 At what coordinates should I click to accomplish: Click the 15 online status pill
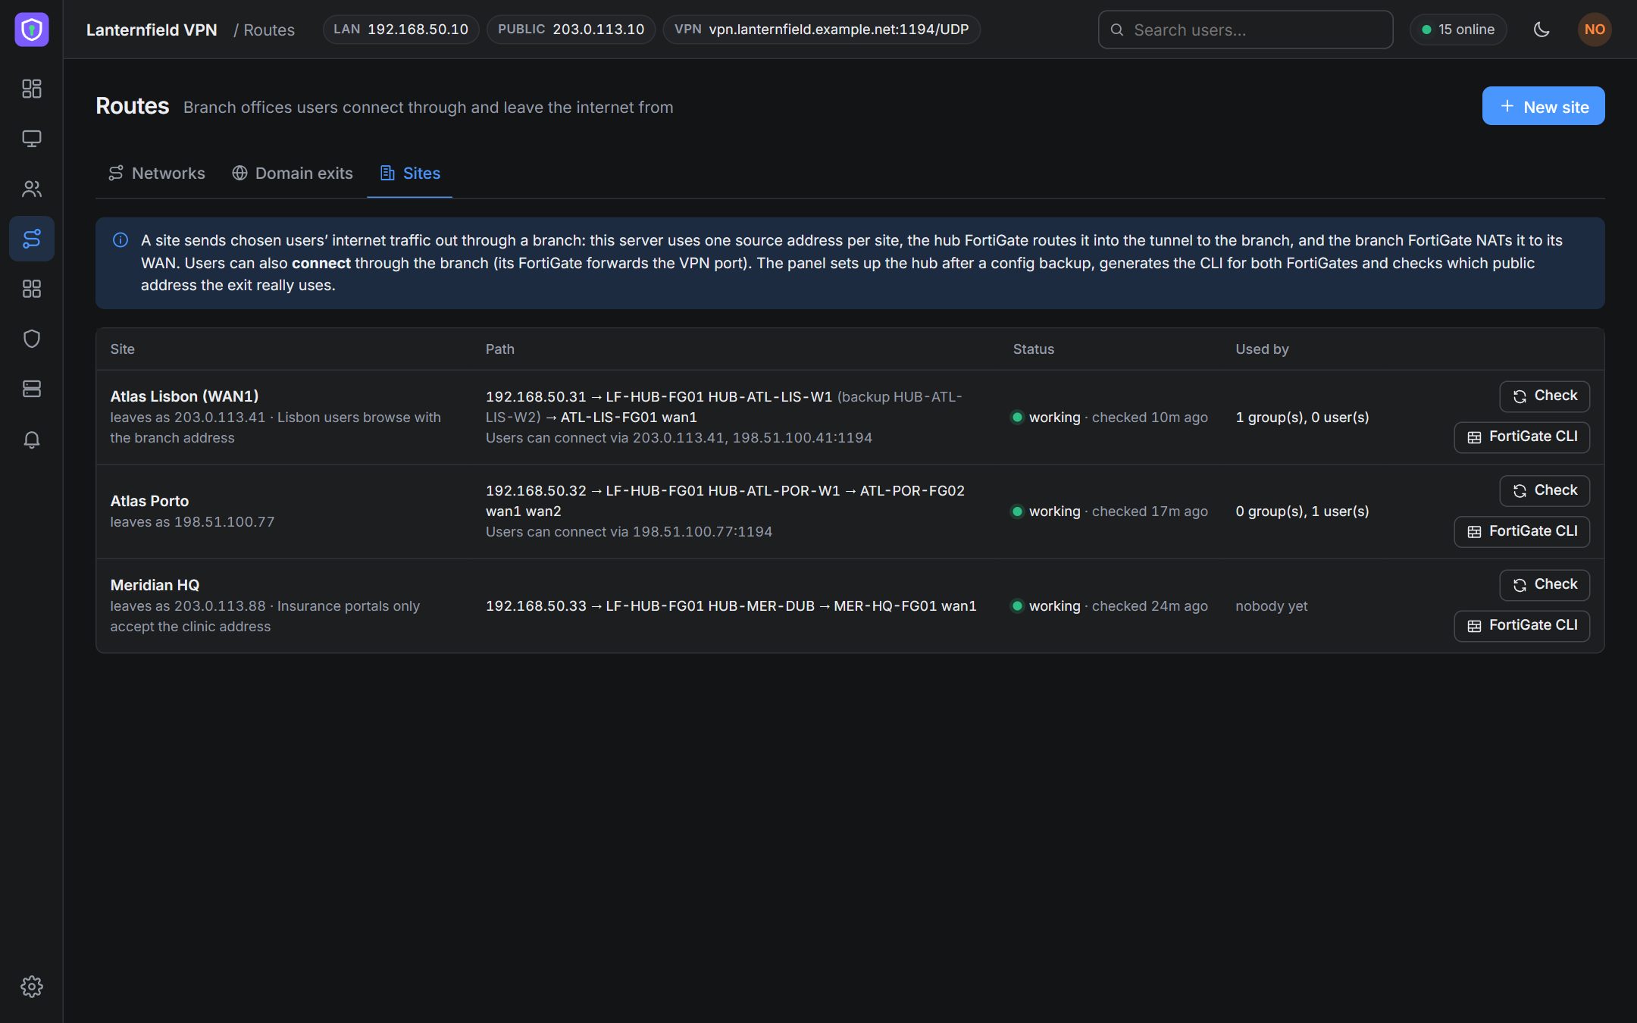click(1458, 30)
